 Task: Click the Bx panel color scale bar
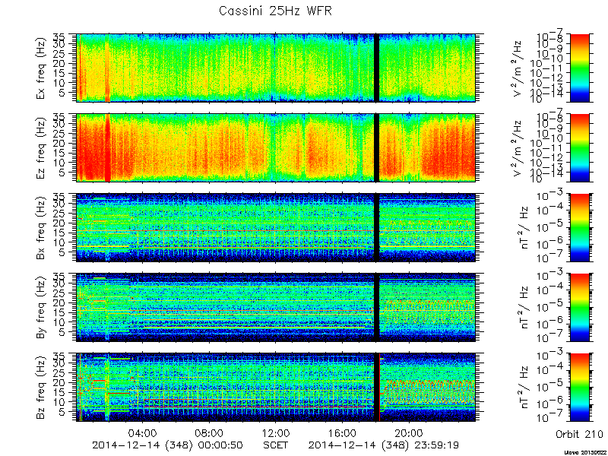click(579, 227)
